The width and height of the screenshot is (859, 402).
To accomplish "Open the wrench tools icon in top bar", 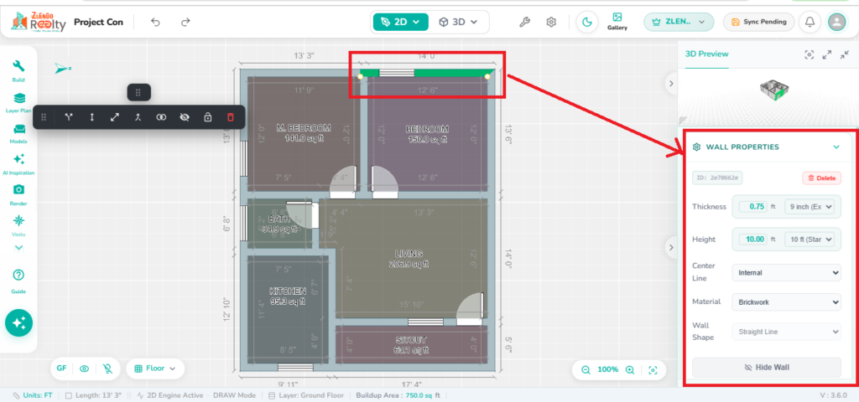I will (x=524, y=23).
